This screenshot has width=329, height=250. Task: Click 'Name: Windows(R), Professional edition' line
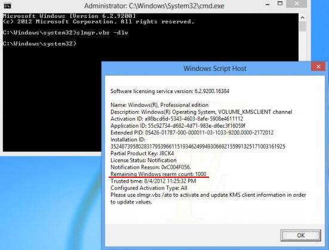[159, 105]
